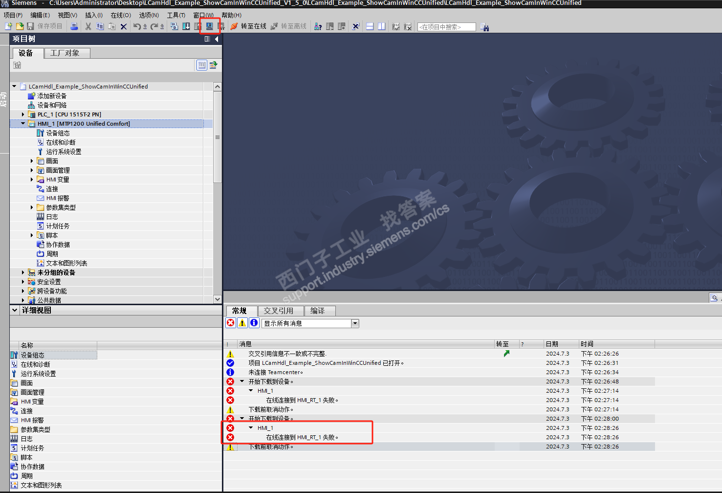
Task: Collapse the LCamHdl_Example project root node
Action: (x=14, y=87)
